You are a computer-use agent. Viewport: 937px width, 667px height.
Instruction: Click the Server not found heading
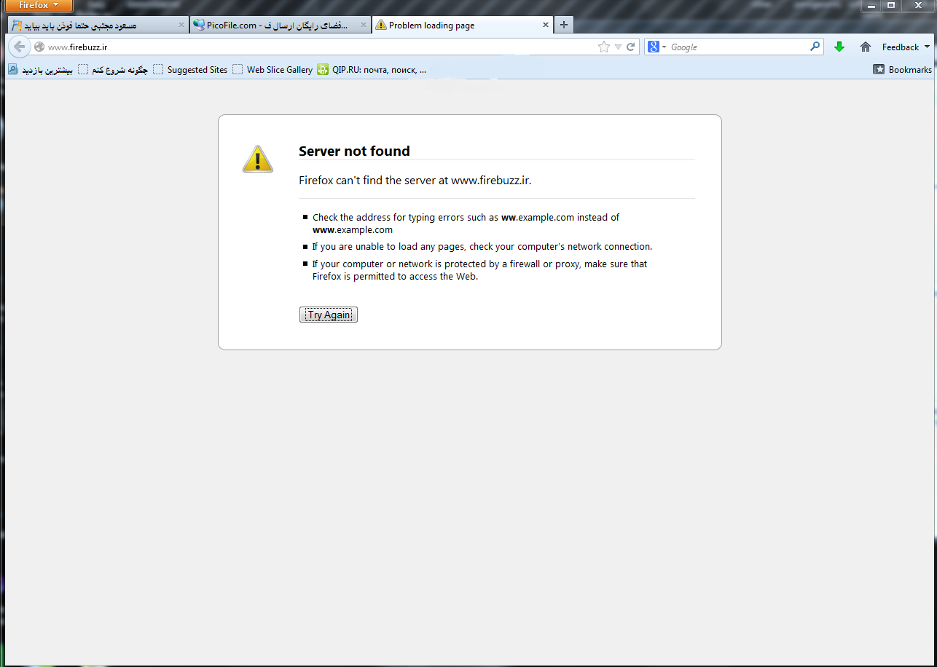354,151
